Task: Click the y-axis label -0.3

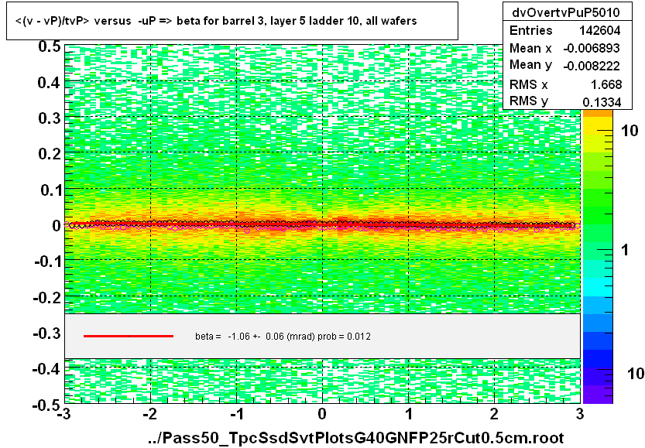Action: (x=47, y=333)
